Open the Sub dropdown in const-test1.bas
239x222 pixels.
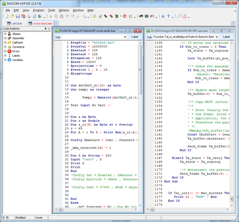tap(125, 37)
